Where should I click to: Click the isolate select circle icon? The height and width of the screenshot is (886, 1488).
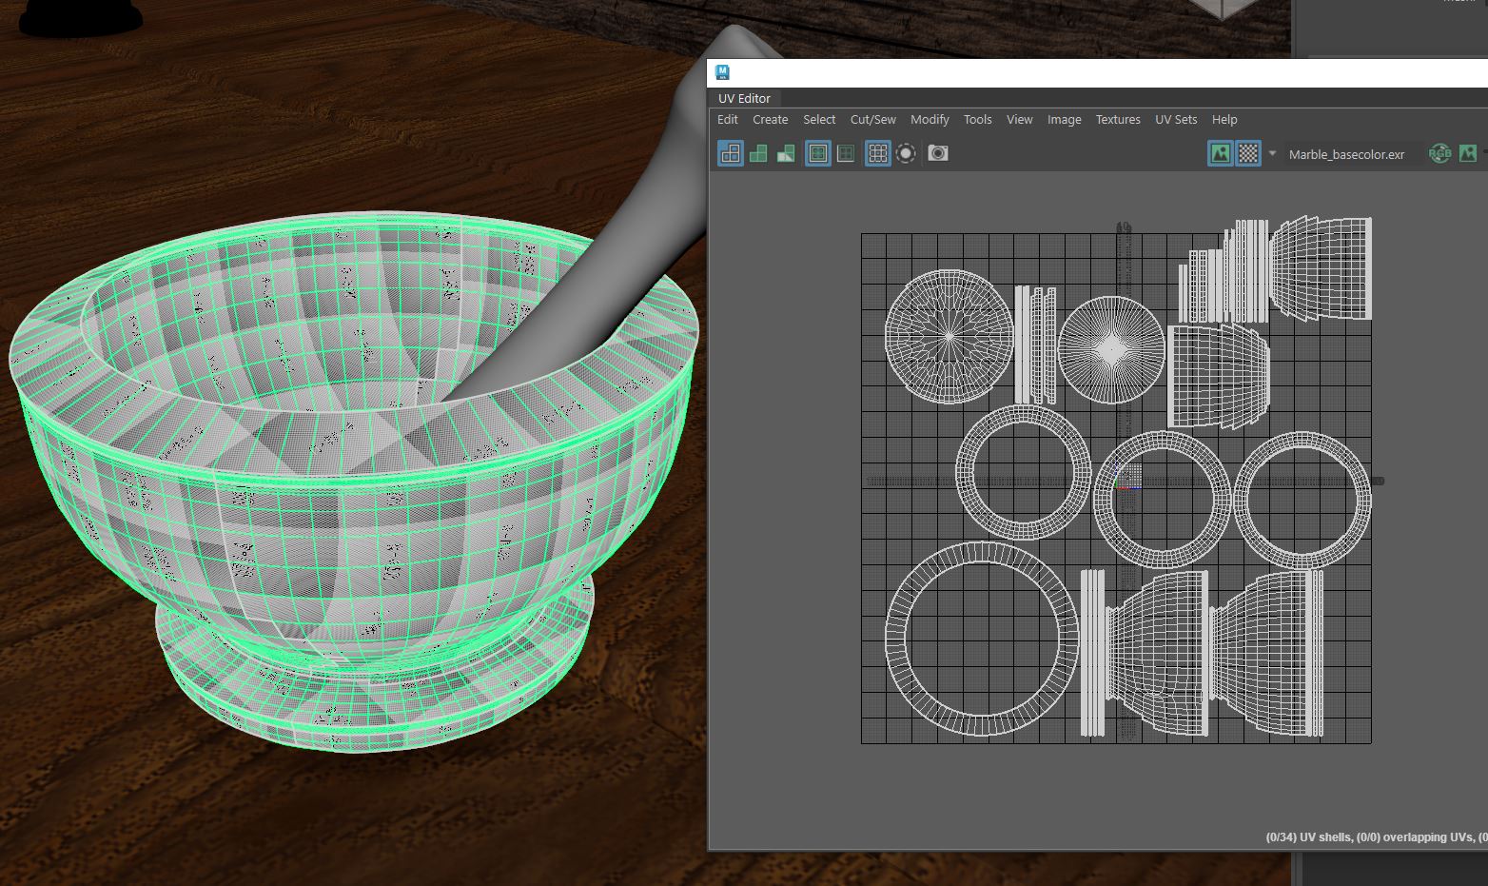coord(906,153)
